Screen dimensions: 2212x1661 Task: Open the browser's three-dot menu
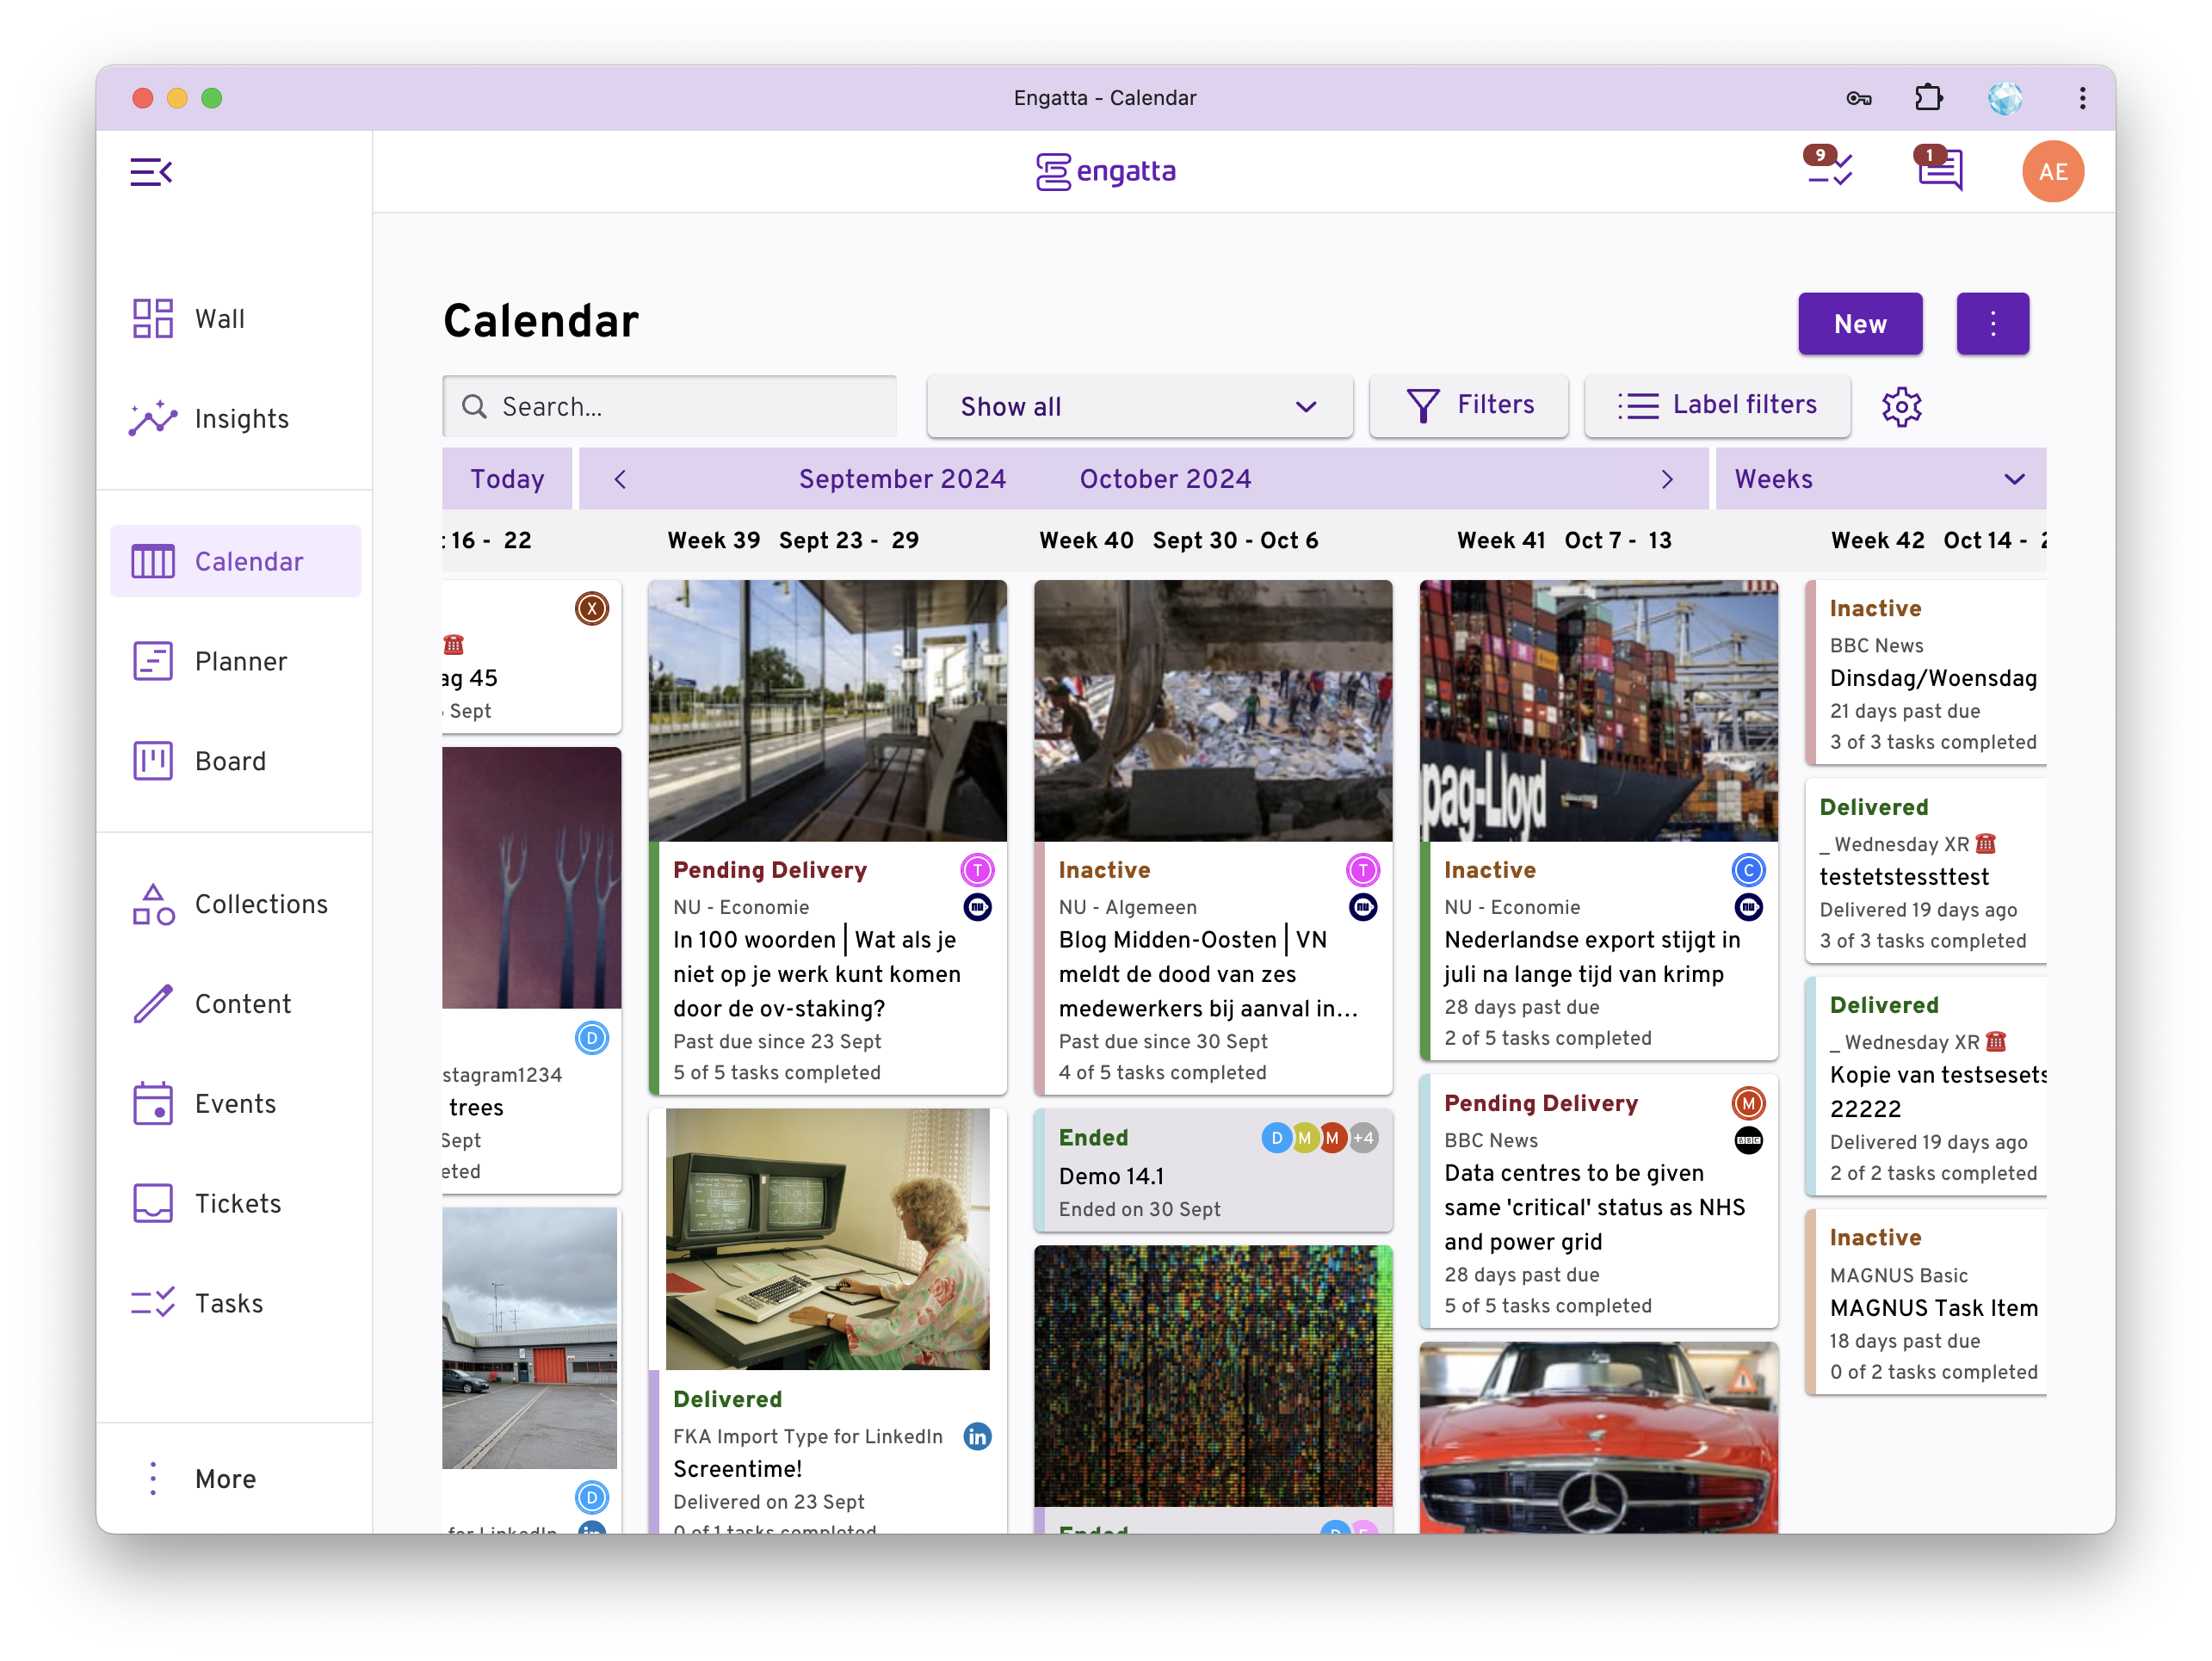coord(2082,97)
